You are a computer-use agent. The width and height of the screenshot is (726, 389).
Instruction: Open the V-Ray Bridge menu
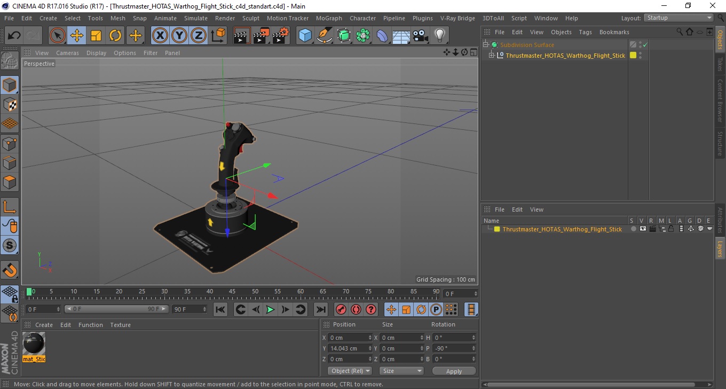click(x=457, y=18)
